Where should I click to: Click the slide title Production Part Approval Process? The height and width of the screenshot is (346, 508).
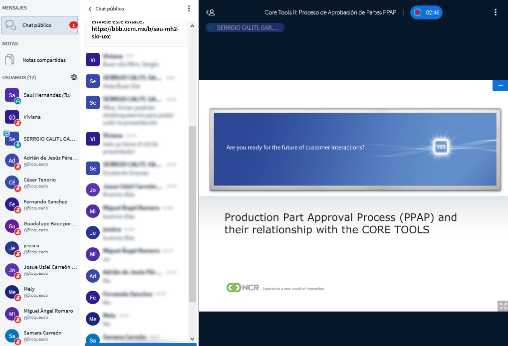tap(340, 223)
